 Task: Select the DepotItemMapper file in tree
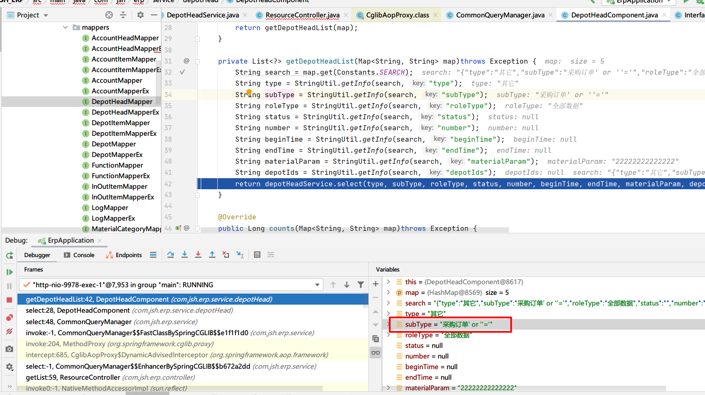click(x=121, y=123)
